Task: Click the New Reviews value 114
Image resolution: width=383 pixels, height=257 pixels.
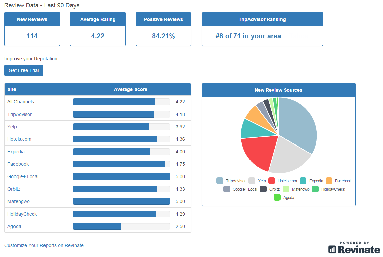Action: pyautogui.click(x=32, y=36)
